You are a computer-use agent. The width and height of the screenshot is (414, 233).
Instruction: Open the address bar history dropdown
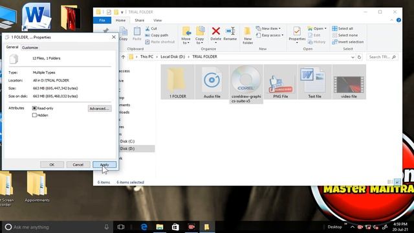tap(353, 57)
